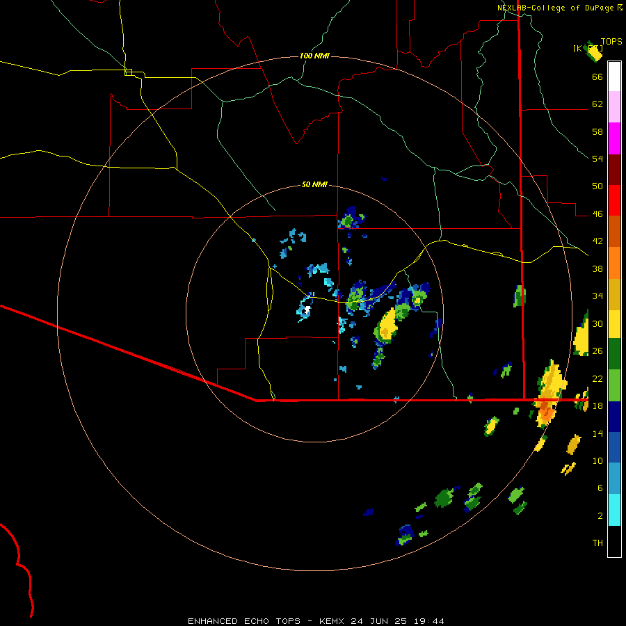Click the "50" legend value

point(597,186)
